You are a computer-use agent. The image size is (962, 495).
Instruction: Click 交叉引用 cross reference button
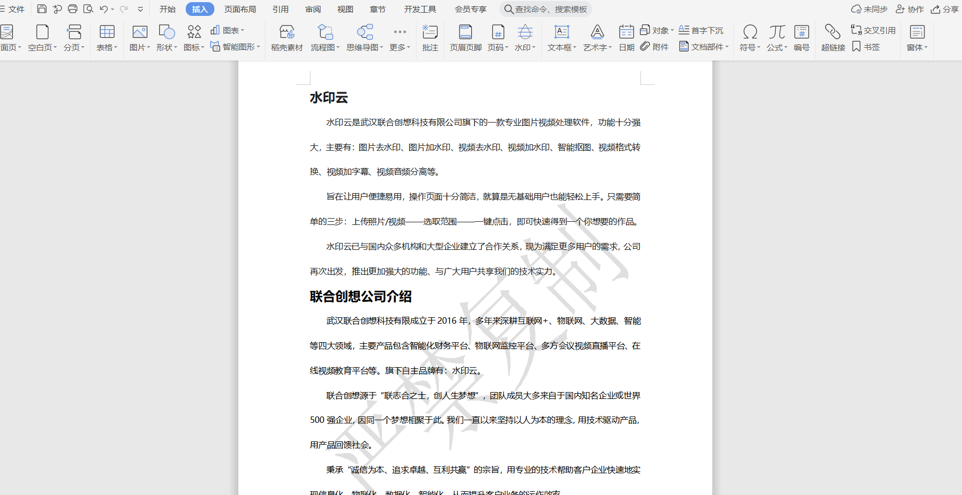(873, 30)
